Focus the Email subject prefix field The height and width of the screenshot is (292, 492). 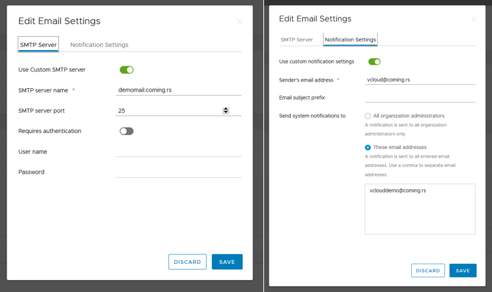pyautogui.click(x=420, y=98)
